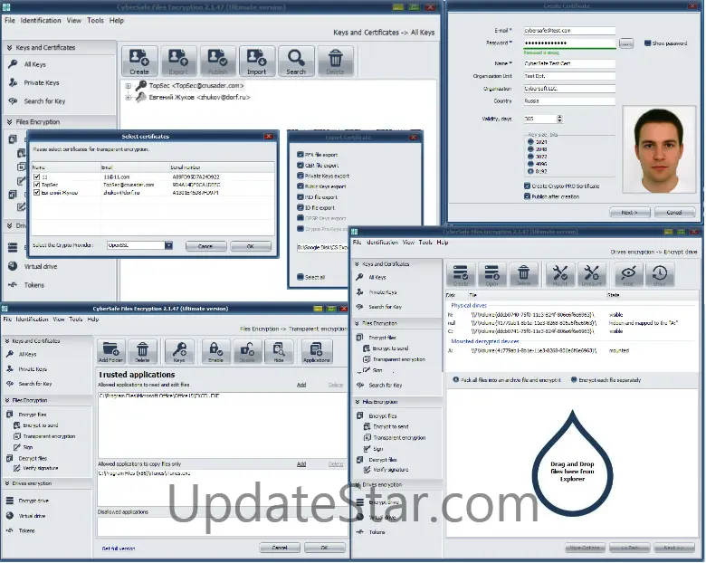Open Tools menu in the Encrypt drive window
The image size is (706, 563).
[x=425, y=243]
